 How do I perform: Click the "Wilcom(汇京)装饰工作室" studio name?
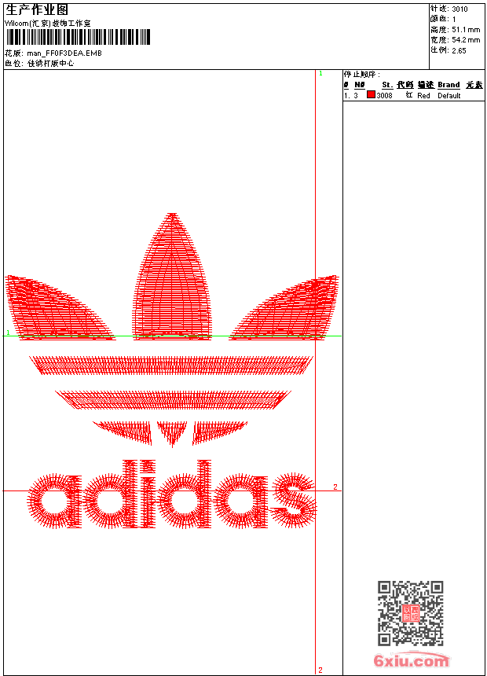pyautogui.click(x=48, y=24)
